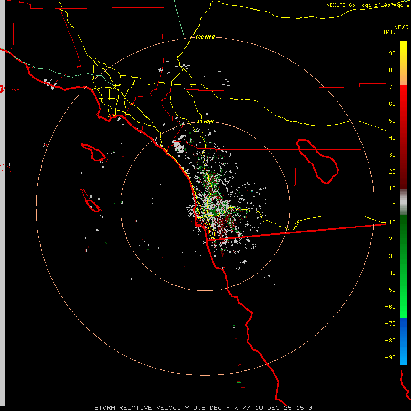Viewport: 411px width, 411px height.
Task: Click the 90 value on velocity scale
Action: (x=392, y=53)
